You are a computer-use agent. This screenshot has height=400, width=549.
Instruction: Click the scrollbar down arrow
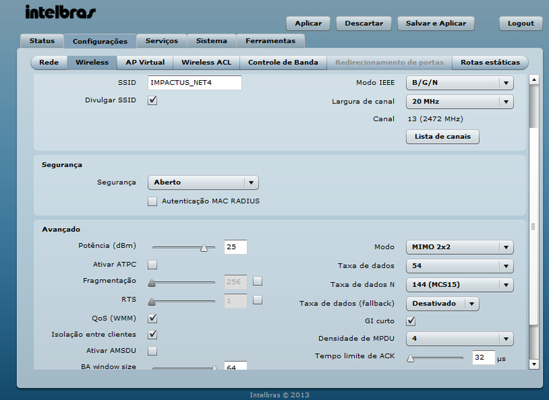534,364
